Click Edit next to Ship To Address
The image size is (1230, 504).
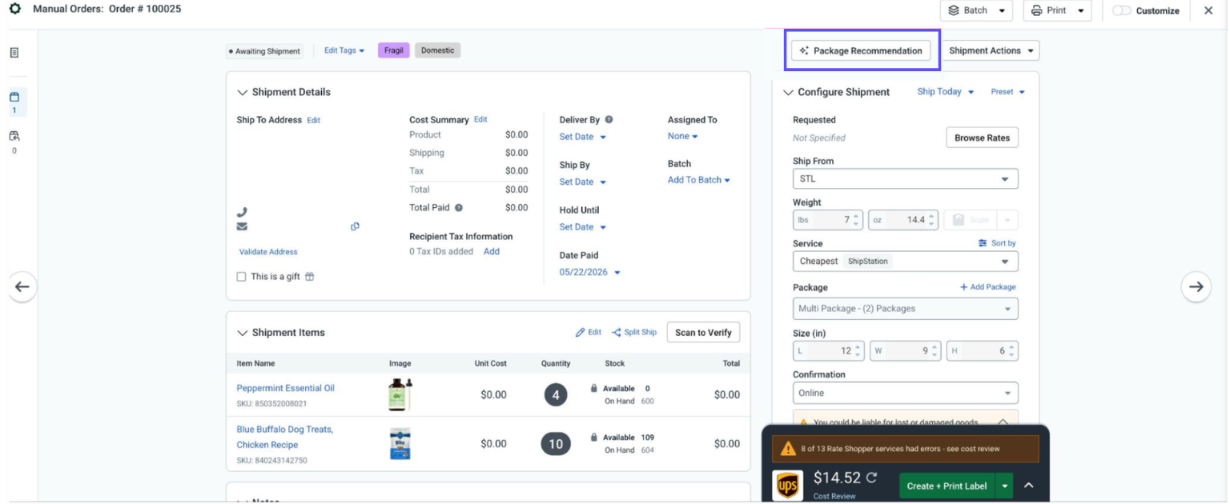314,121
